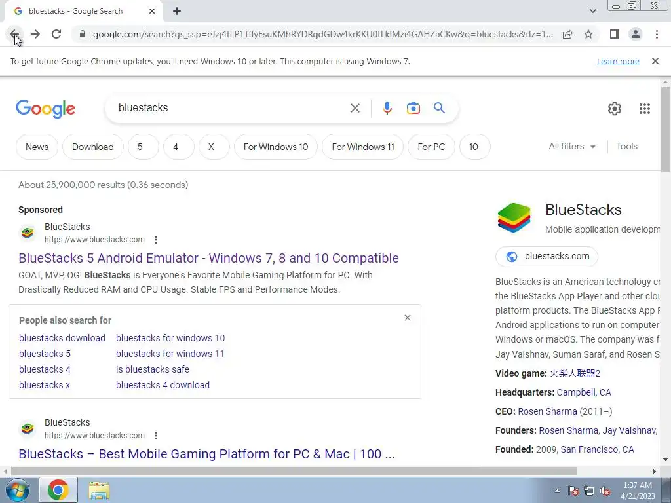Viewport: 671px width, 503px height.
Task: Bookmark this page with the star icon
Action: point(588,34)
